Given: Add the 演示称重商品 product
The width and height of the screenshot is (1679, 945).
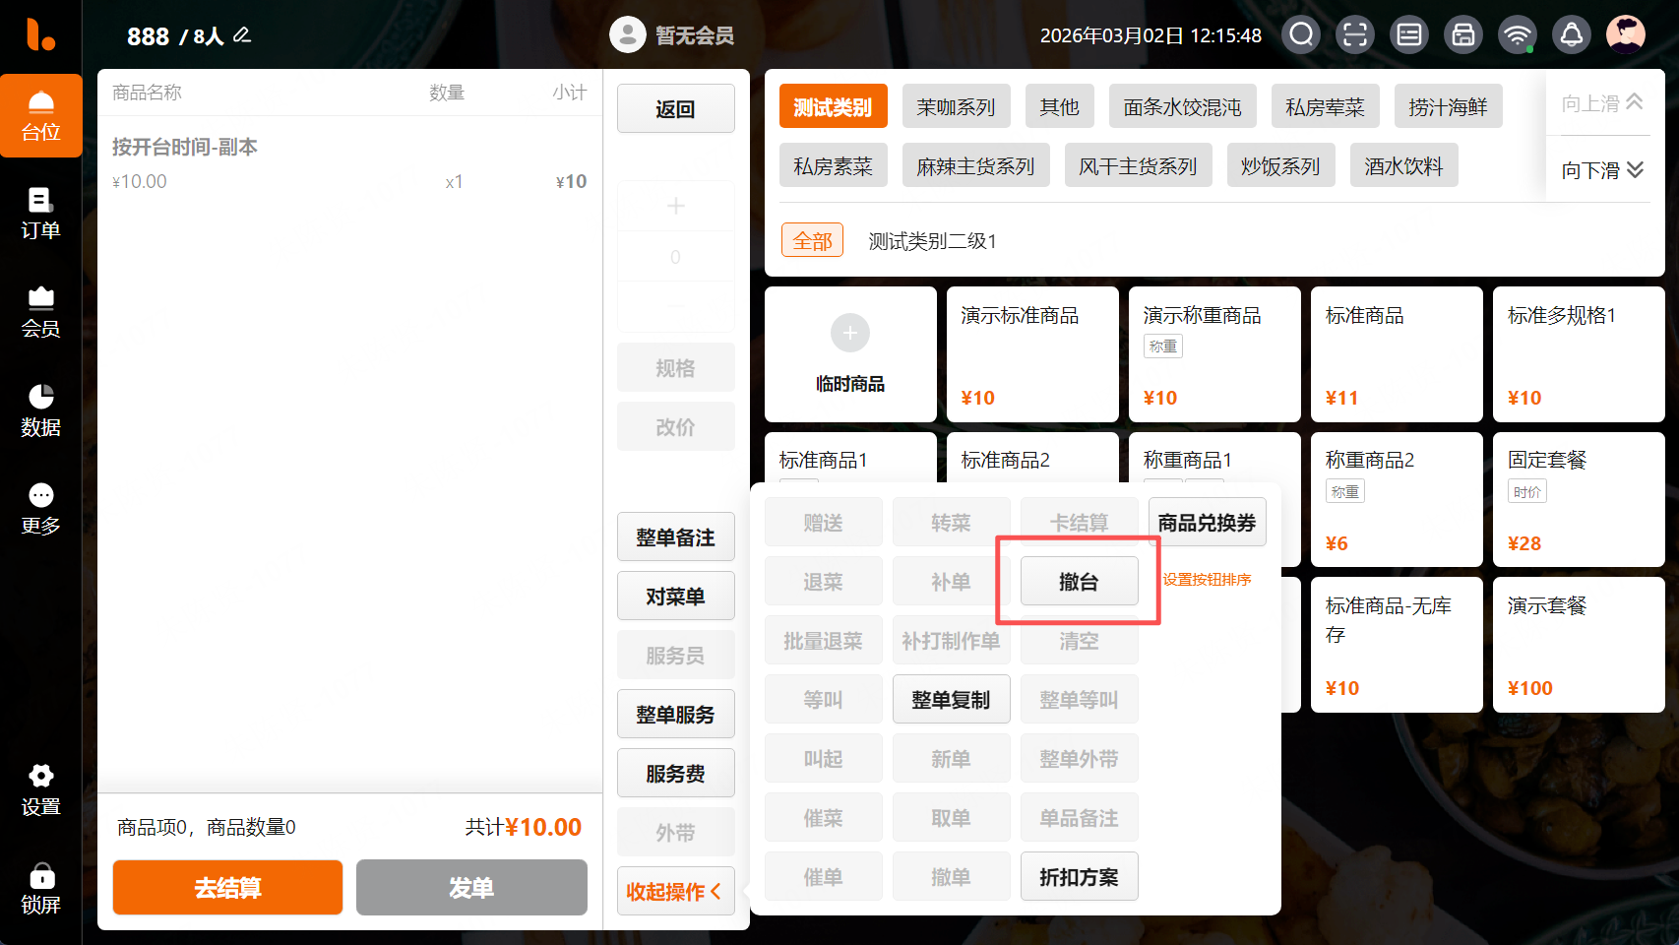Looking at the screenshot, I should (x=1214, y=354).
